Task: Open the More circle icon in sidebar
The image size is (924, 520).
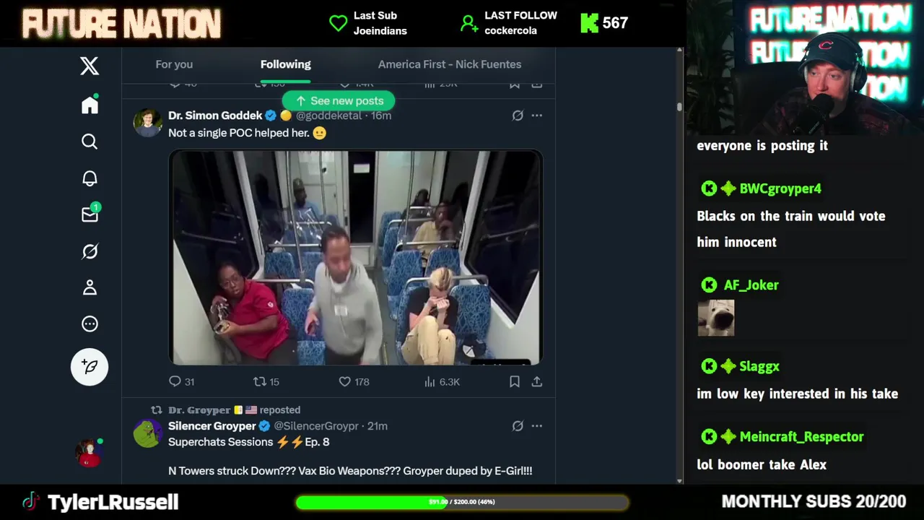Action: tap(90, 324)
